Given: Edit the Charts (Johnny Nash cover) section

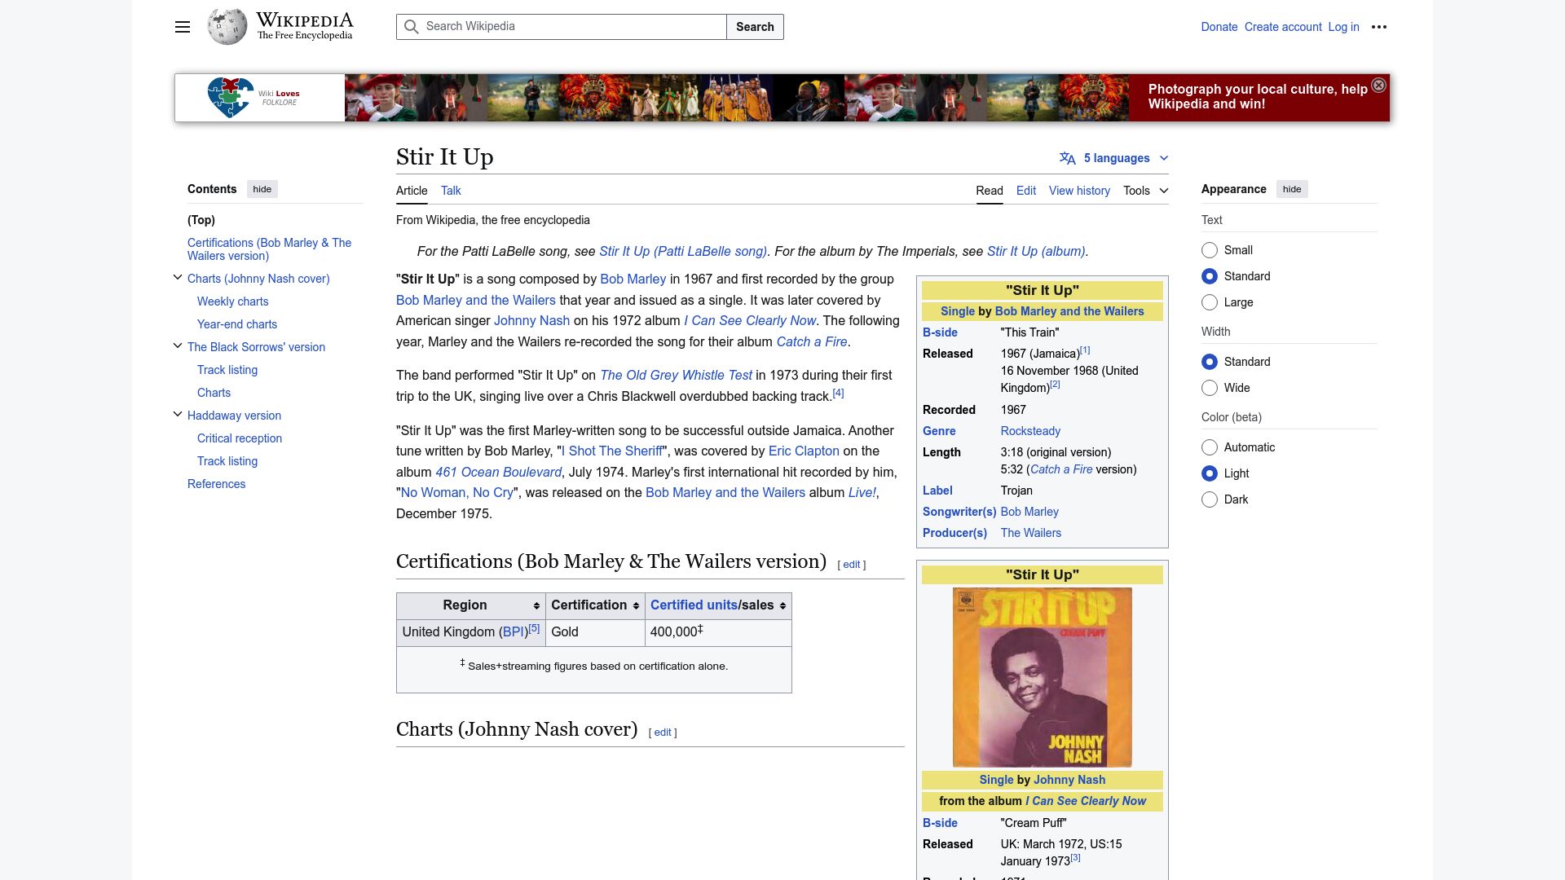Looking at the screenshot, I should 663,733.
